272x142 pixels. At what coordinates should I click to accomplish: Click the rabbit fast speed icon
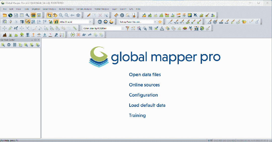(x=90, y=35)
